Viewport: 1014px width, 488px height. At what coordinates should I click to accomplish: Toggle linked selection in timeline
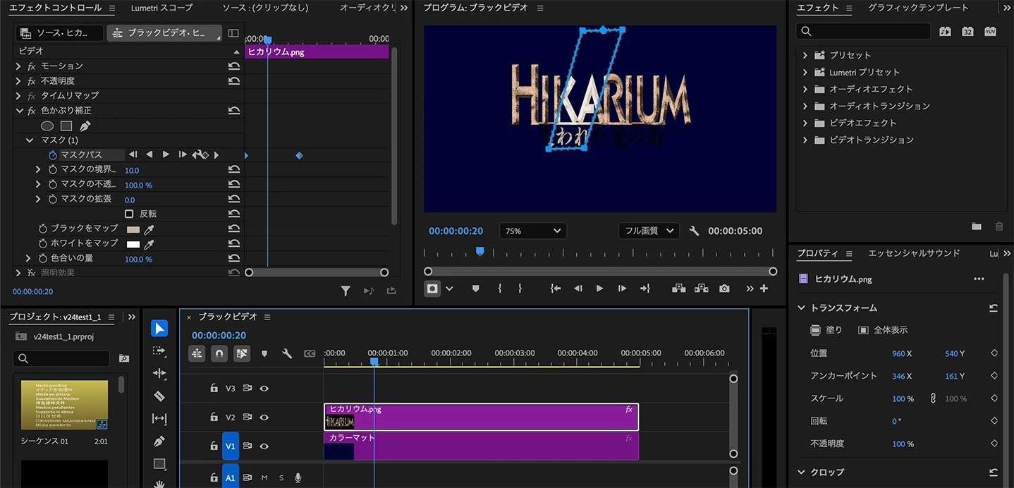pyautogui.click(x=242, y=353)
